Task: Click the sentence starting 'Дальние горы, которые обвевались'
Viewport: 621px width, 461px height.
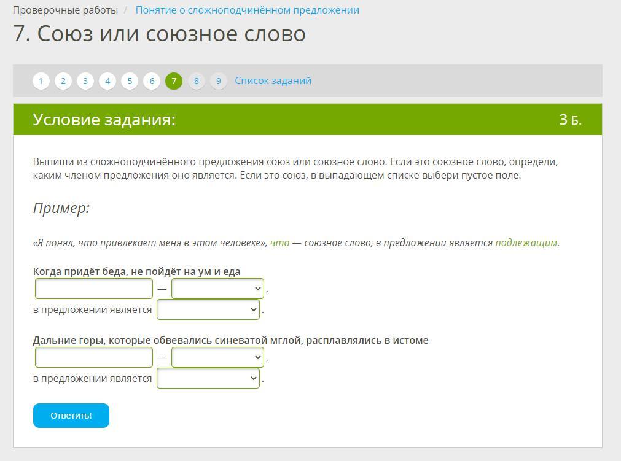Action: click(x=230, y=340)
